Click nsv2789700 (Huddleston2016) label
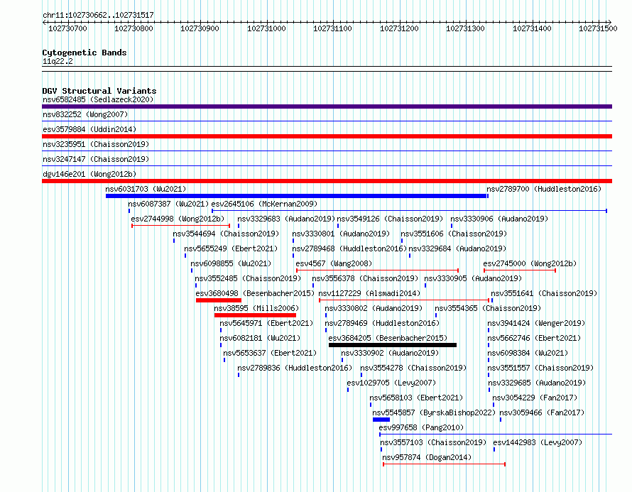The height and width of the screenshot is (492, 632). click(x=544, y=189)
